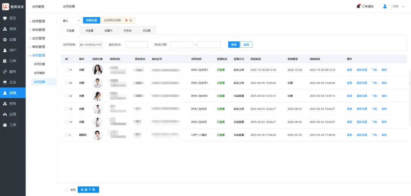The height and width of the screenshot is (196, 411).
Task: Click the 工具 briefcase icon
Action: point(5,125)
